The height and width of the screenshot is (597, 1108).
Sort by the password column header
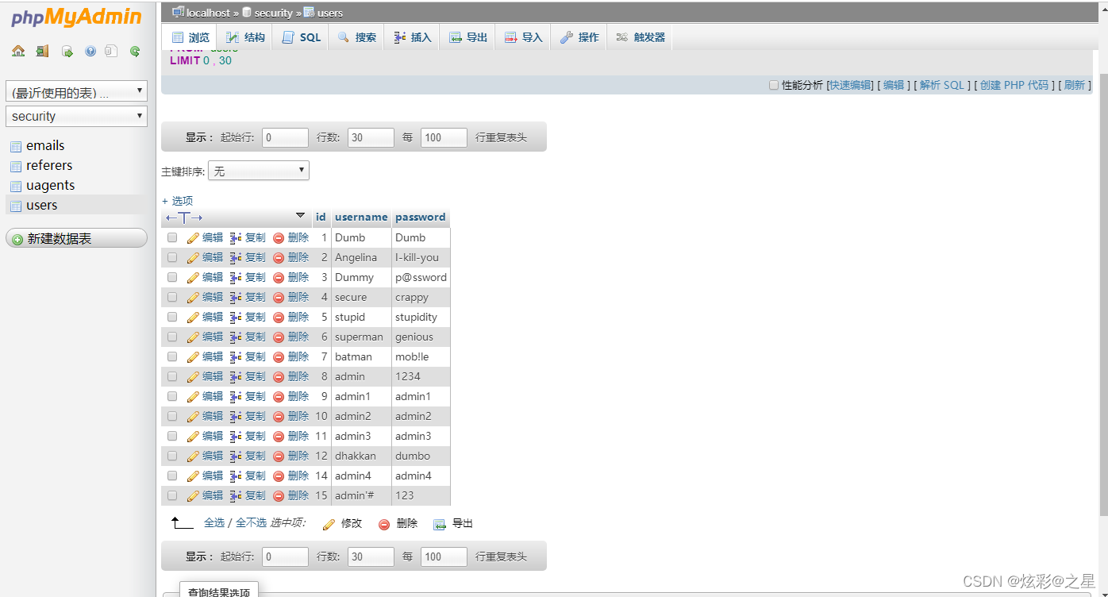click(x=421, y=217)
